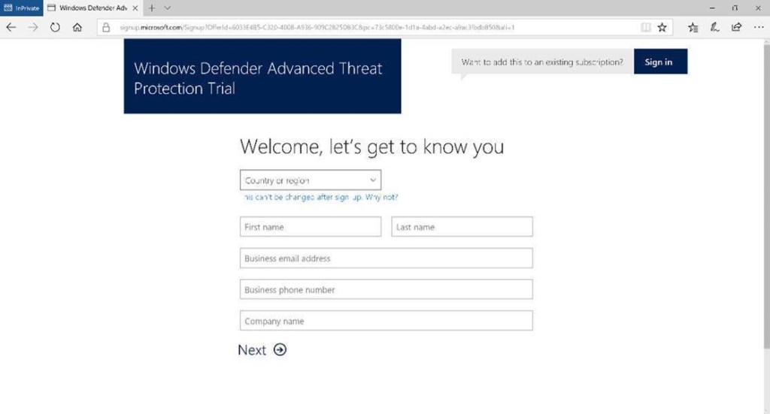The width and height of the screenshot is (770, 414).
Task: Click the Next text link
Action: (252, 349)
